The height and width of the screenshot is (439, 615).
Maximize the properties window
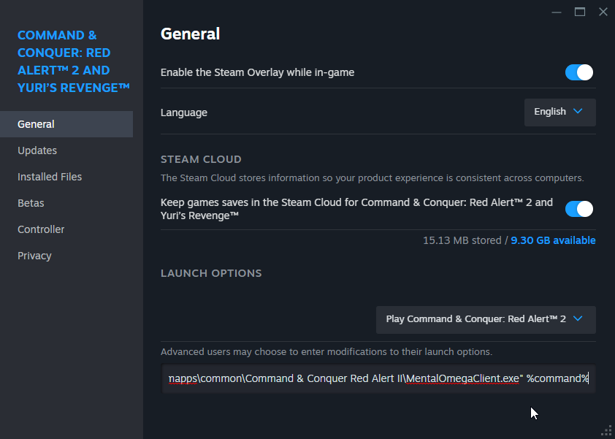click(x=580, y=12)
